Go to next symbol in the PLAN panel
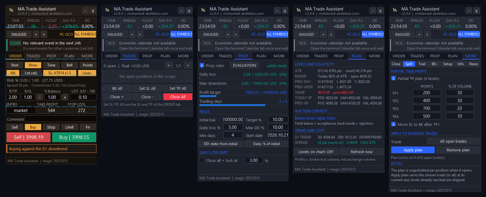The image size is (486, 197). pyautogui.click(x=331, y=34)
